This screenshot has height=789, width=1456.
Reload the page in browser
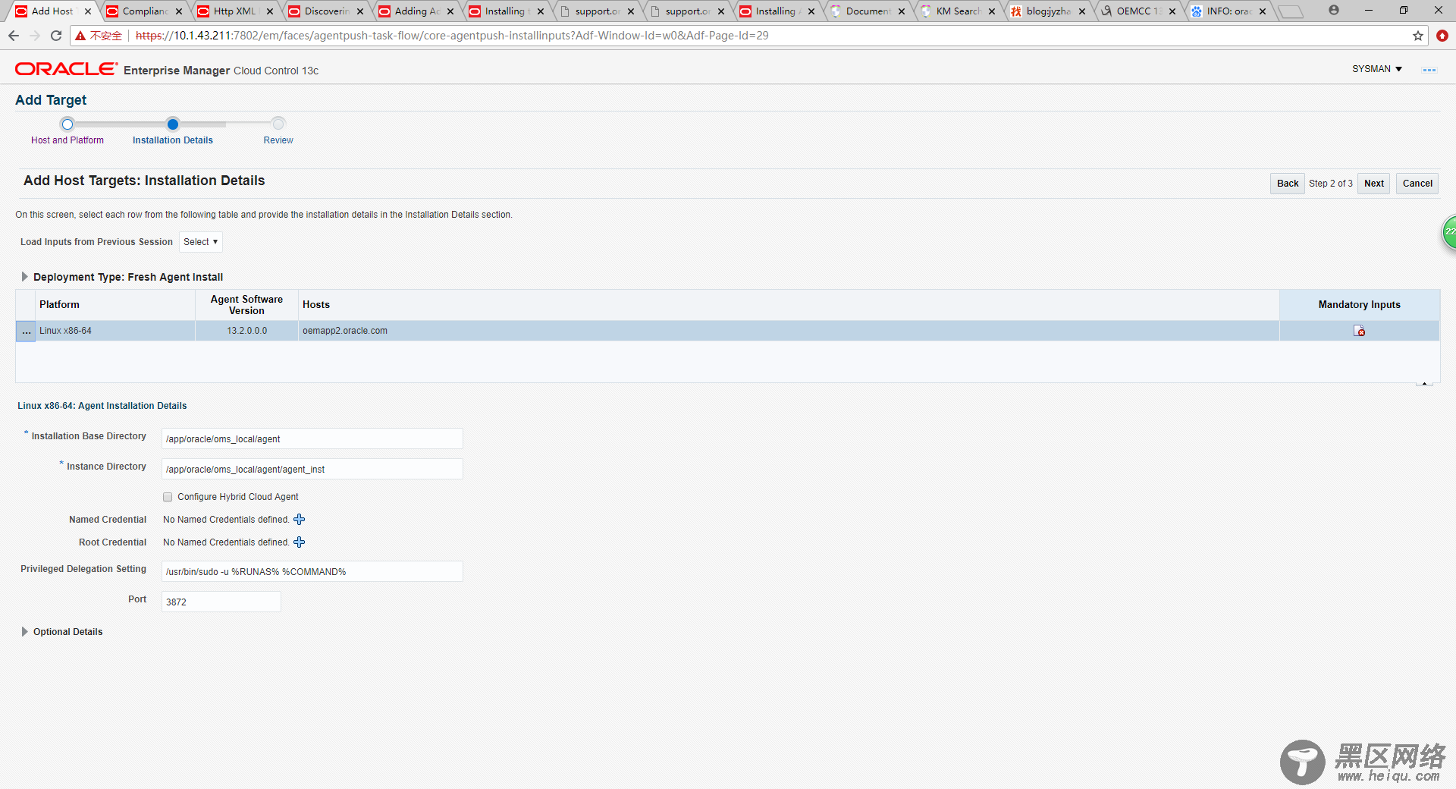[56, 36]
